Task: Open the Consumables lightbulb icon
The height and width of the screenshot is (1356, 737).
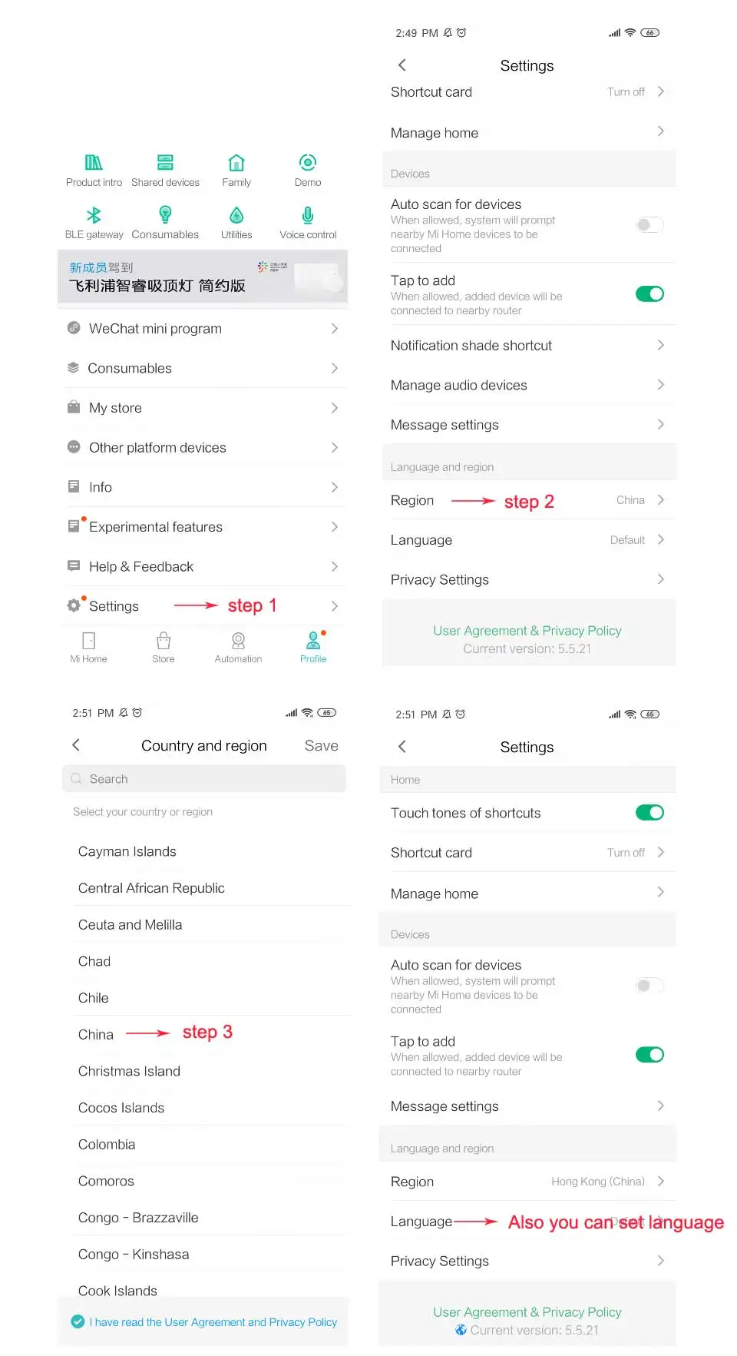Action: [x=165, y=215]
